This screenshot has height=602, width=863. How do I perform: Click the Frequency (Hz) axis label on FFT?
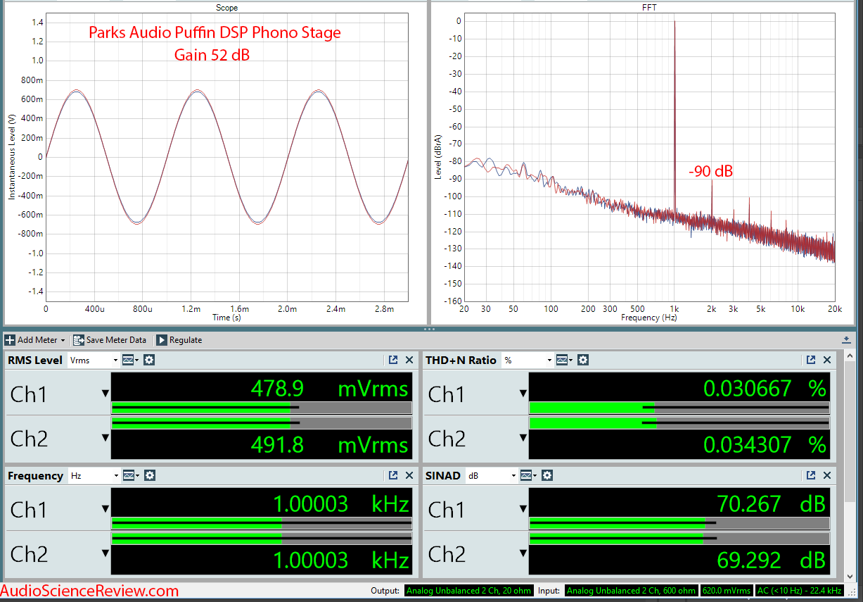coord(649,318)
